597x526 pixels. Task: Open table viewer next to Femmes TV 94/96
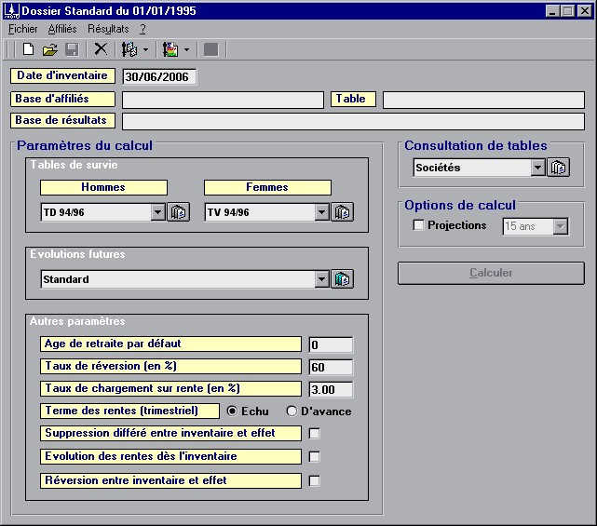pyautogui.click(x=343, y=212)
